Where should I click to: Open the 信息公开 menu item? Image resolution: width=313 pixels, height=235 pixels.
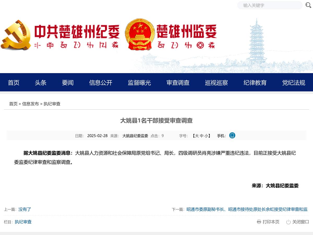point(101,83)
